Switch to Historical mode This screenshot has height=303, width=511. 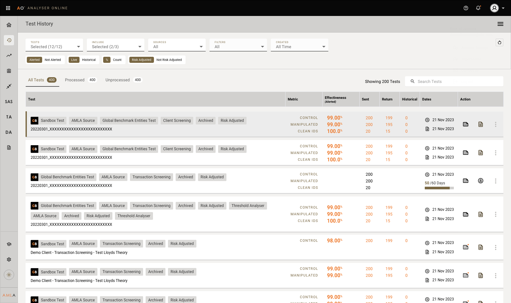88,60
